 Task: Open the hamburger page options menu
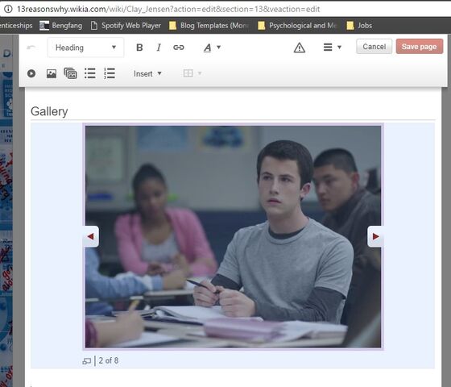(x=332, y=47)
